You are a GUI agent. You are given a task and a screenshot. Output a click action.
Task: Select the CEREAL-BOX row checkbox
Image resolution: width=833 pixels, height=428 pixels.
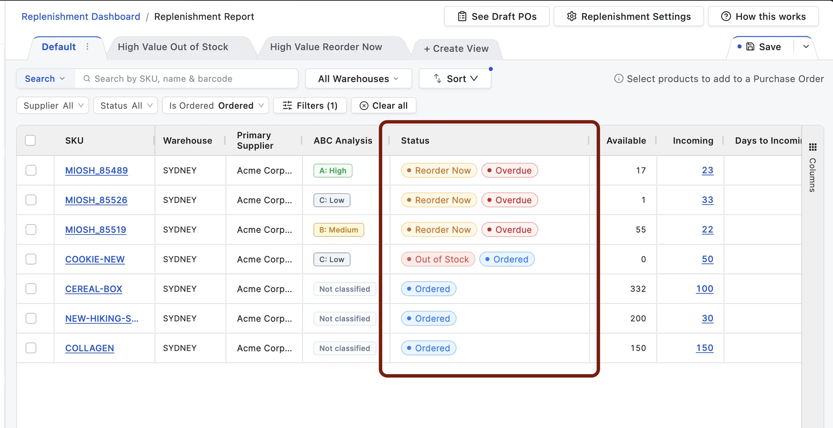tap(31, 289)
